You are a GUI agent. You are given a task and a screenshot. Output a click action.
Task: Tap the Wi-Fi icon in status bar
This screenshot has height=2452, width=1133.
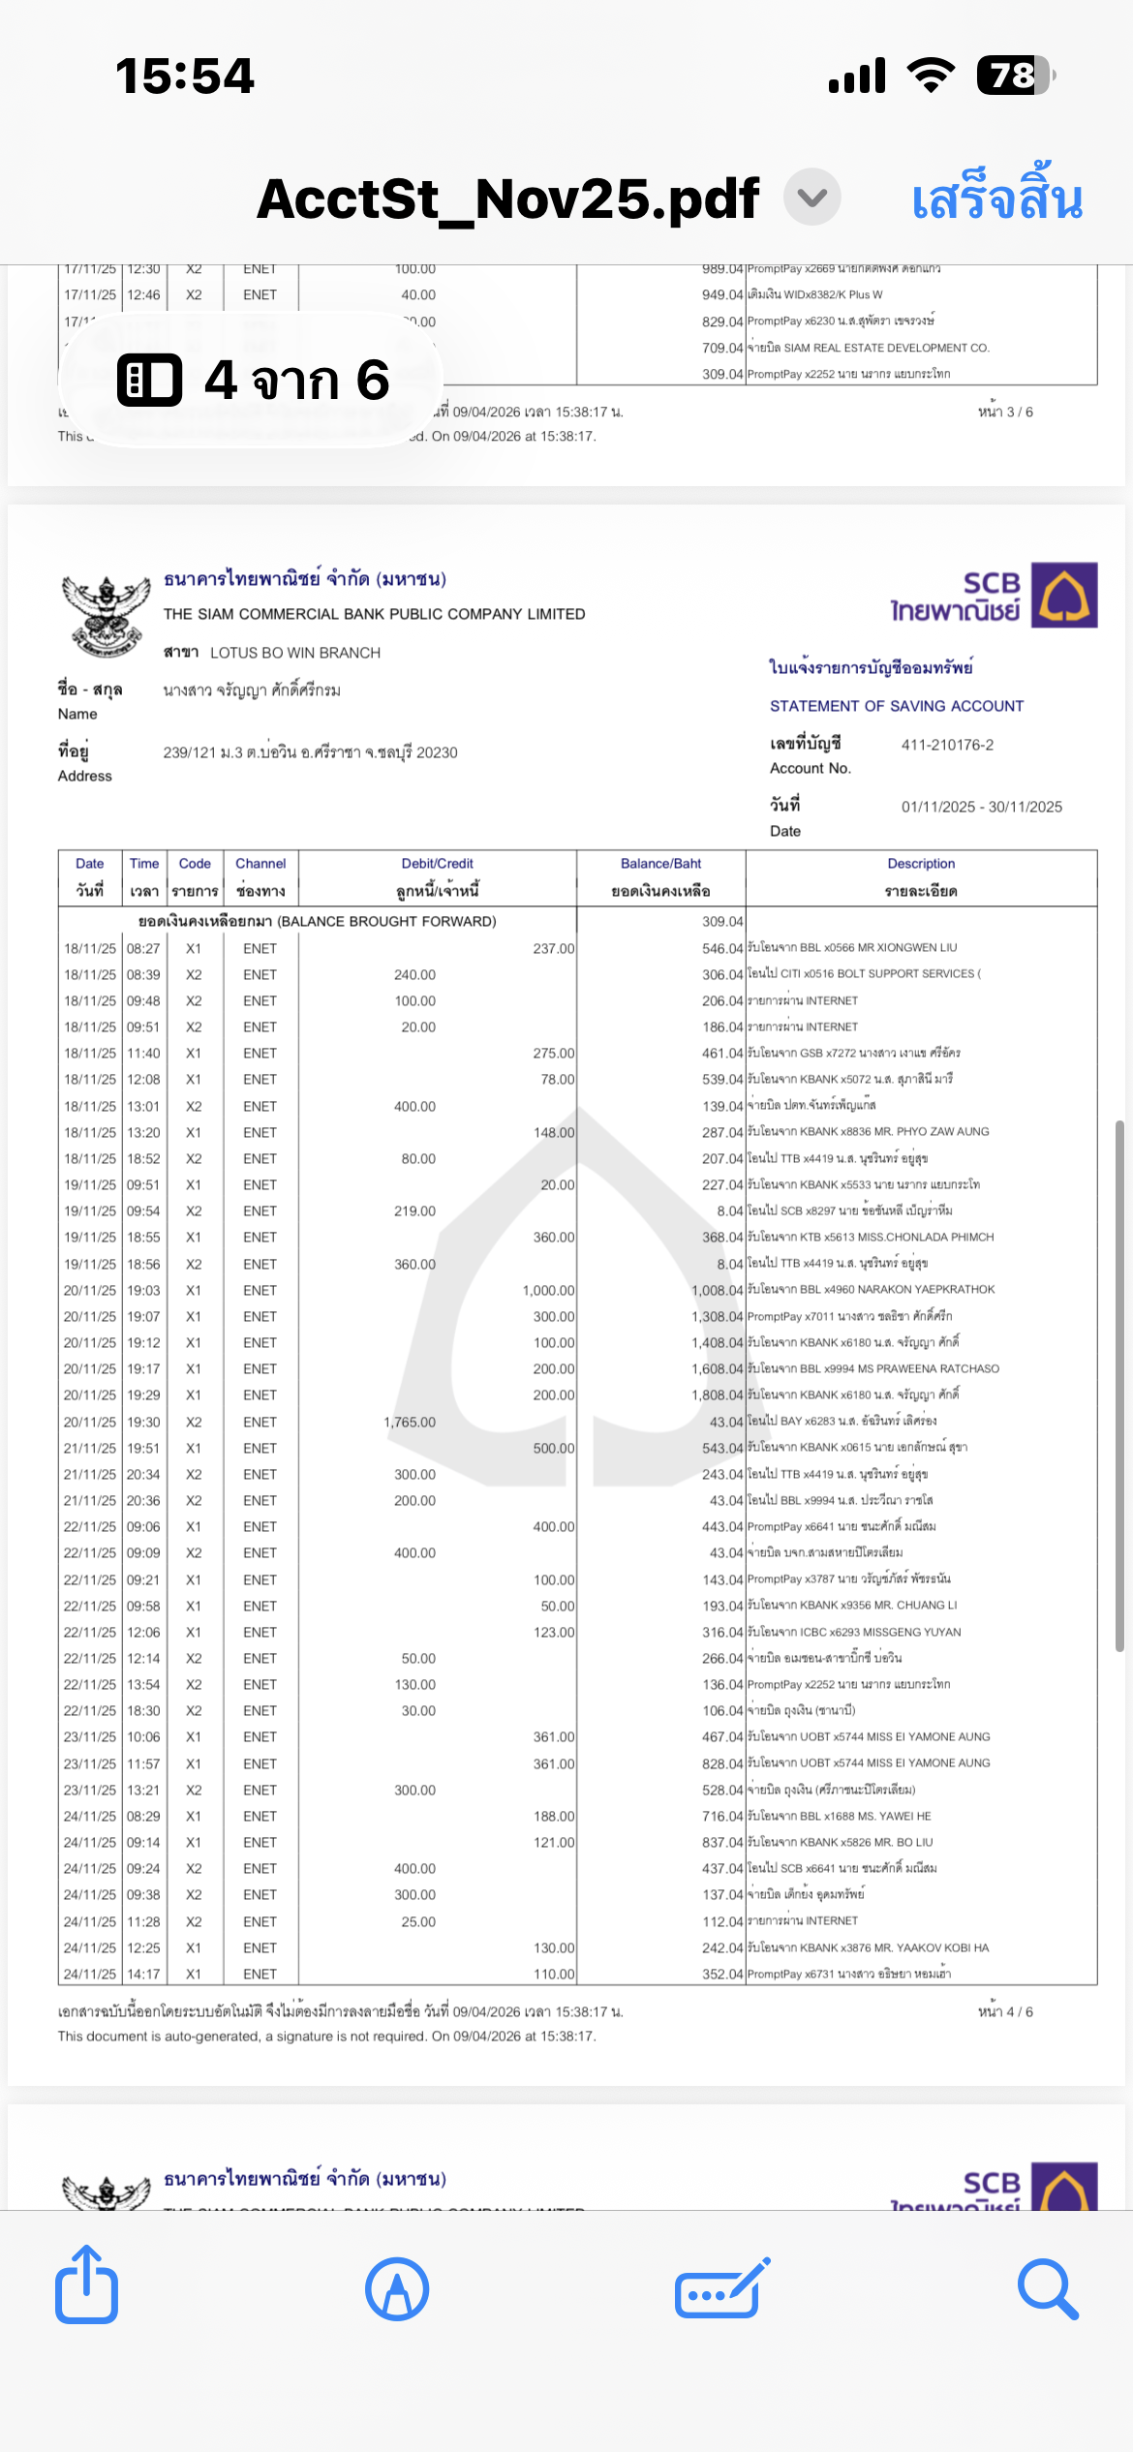point(931,76)
